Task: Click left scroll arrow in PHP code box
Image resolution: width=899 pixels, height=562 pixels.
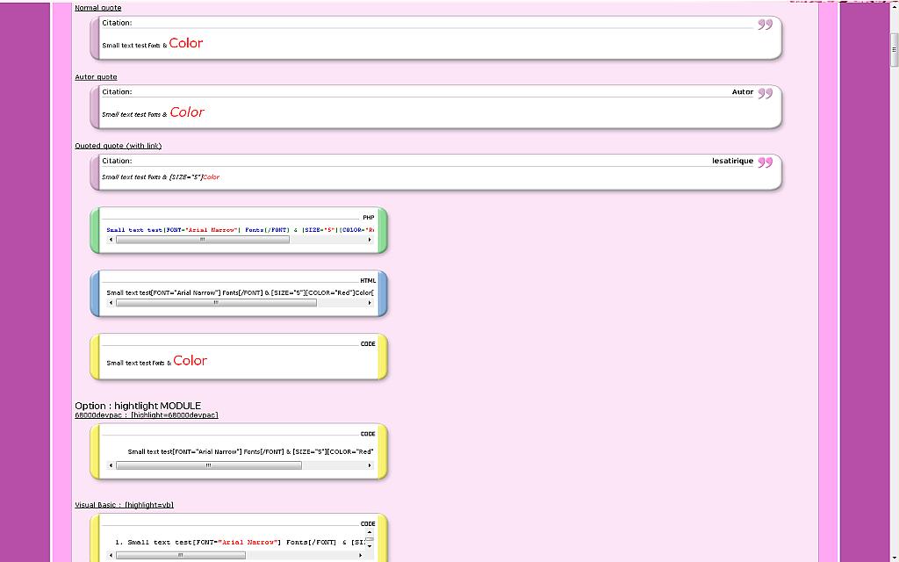Action: tap(111, 240)
